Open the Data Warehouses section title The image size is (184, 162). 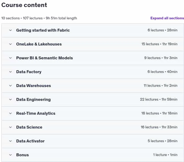point(34,86)
